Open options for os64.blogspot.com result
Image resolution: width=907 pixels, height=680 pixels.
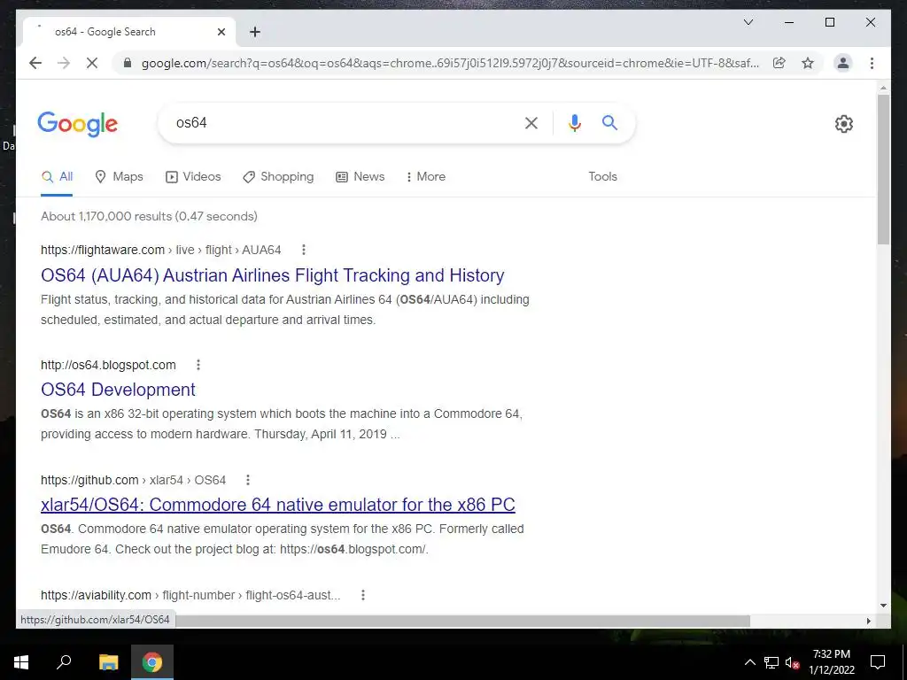pos(198,365)
